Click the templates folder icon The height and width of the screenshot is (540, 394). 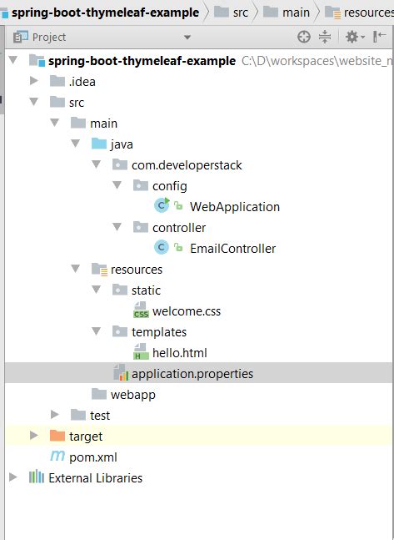[120, 331]
